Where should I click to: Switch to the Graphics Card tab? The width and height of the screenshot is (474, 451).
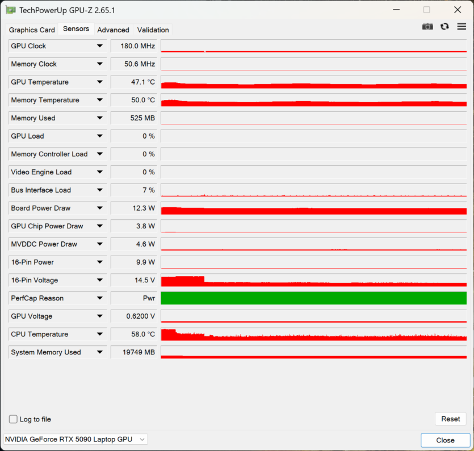[32, 30]
